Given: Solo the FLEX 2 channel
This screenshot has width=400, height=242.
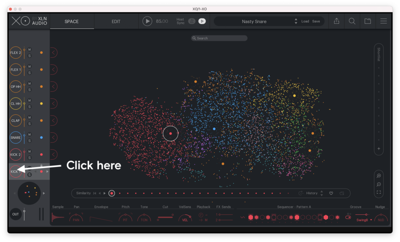Looking at the screenshot, I should click(29, 56).
